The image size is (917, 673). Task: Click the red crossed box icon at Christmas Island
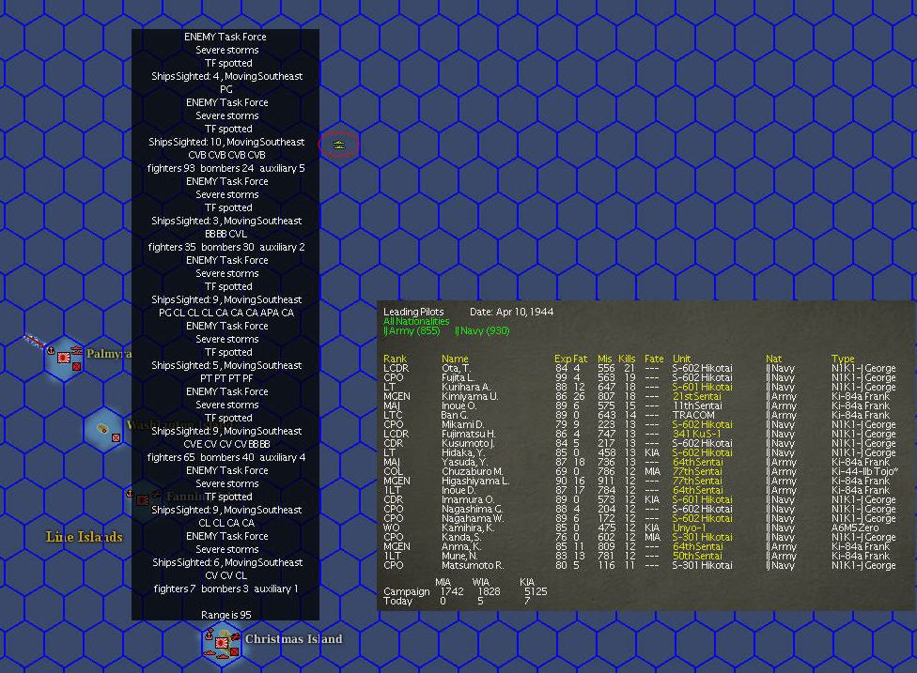[234, 651]
